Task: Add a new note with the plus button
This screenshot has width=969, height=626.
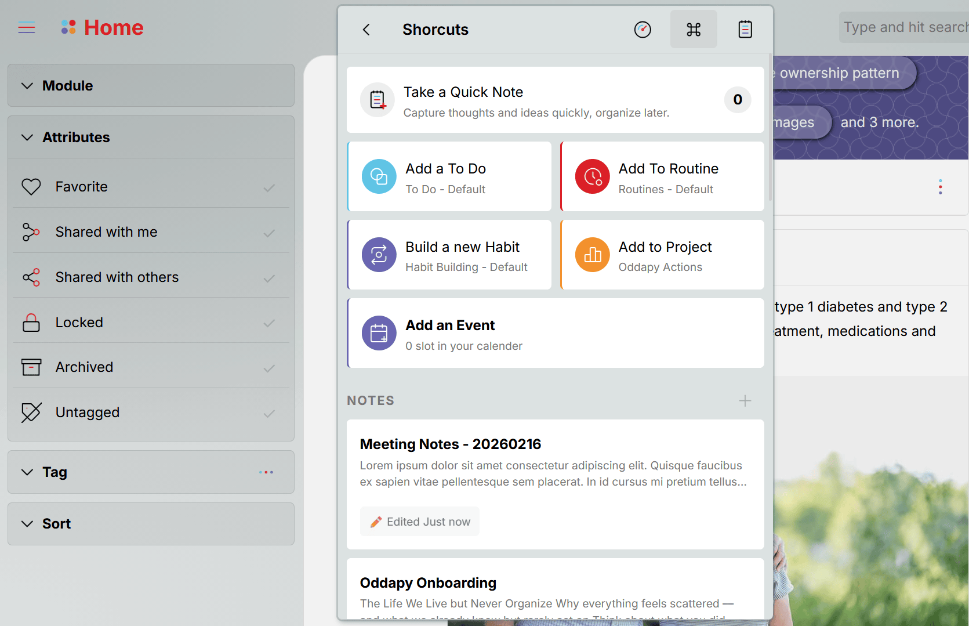Action: coord(745,400)
